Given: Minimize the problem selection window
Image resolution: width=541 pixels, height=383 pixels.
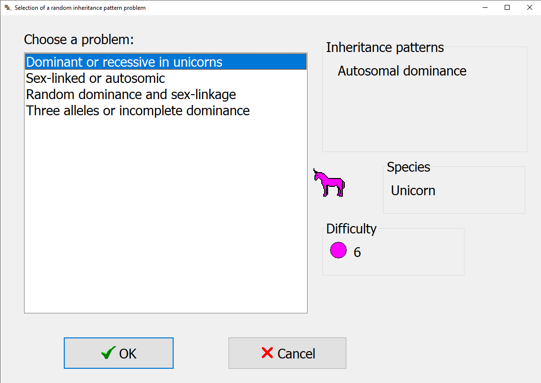Looking at the screenshot, I should point(485,8).
